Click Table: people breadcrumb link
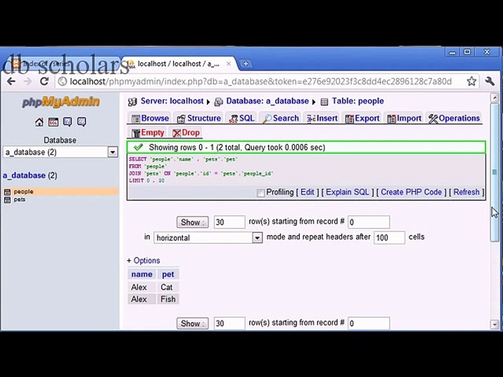Screen dimensions: 503x377 358,101
